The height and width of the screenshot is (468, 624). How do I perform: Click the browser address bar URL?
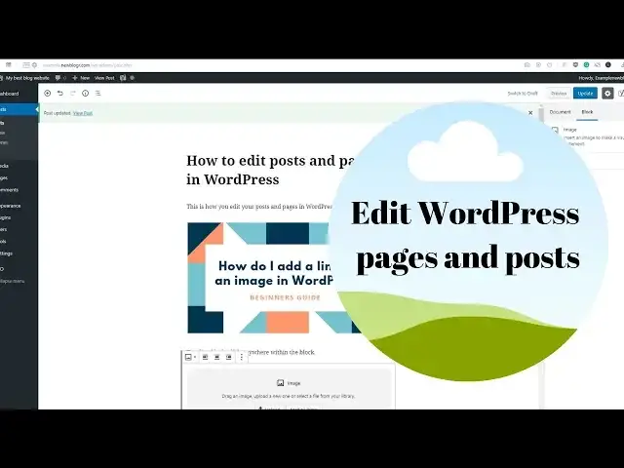[x=88, y=65]
